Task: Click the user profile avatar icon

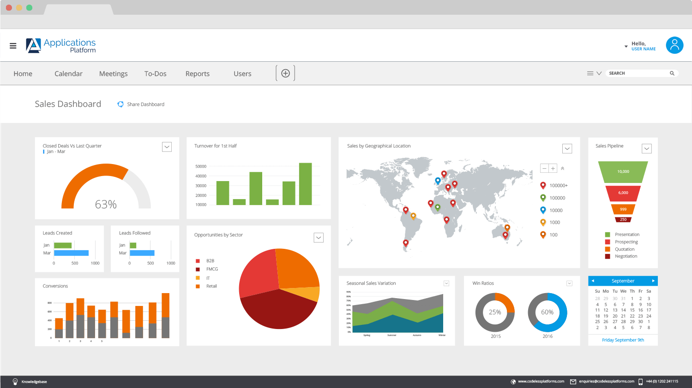Action: 674,45
